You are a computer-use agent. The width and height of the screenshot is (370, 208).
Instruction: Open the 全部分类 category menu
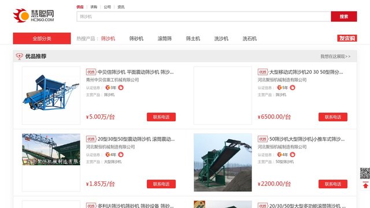(x=42, y=39)
